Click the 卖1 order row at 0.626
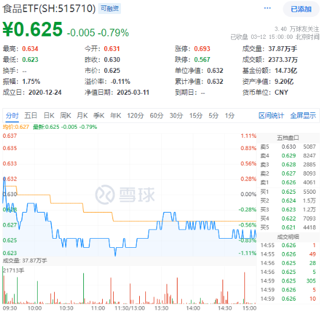The image size is (321, 314). 288,182
